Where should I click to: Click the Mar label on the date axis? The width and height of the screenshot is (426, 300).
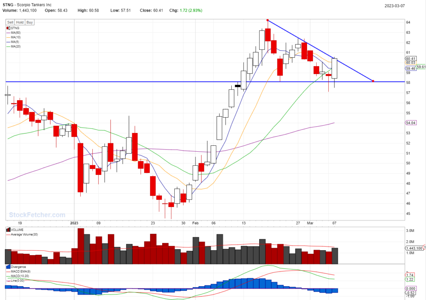pos(310,223)
